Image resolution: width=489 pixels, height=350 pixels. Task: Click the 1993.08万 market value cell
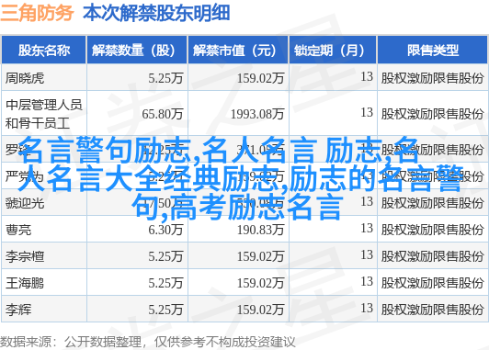coord(257,114)
